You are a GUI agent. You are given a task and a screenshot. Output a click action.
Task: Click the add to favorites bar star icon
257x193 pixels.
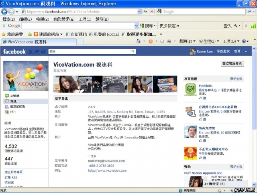coord(30,34)
